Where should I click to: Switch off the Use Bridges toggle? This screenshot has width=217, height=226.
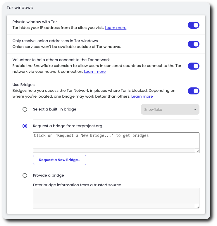click(193, 91)
